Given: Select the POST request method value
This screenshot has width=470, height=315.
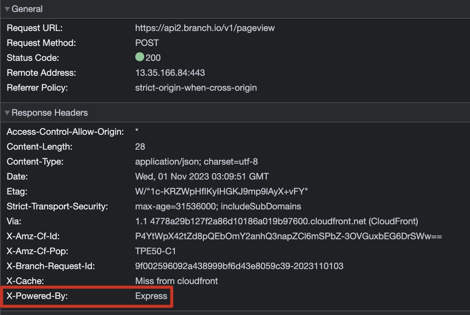Looking at the screenshot, I should tap(147, 43).
